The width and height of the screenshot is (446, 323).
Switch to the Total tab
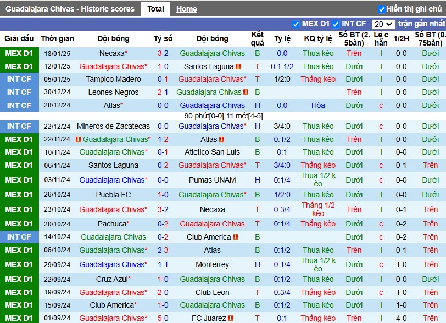(x=155, y=9)
